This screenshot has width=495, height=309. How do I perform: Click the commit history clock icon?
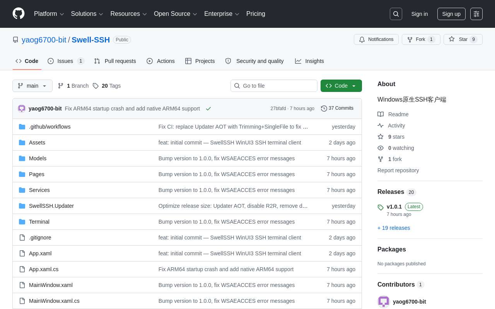(x=324, y=109)
